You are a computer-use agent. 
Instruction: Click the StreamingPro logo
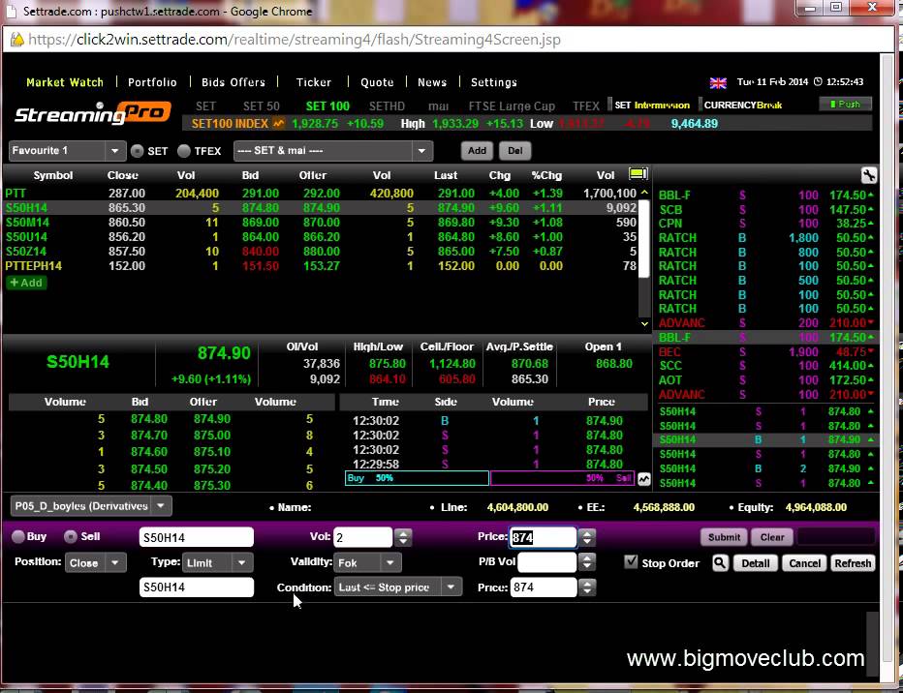point(93,112)
